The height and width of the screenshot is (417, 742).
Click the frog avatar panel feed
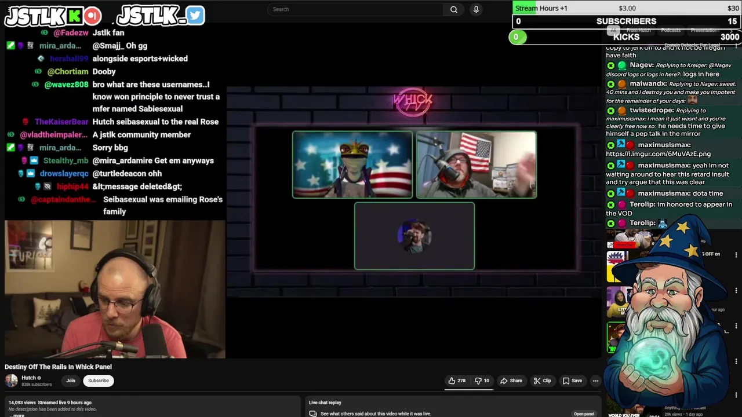[x=352, y=165]
